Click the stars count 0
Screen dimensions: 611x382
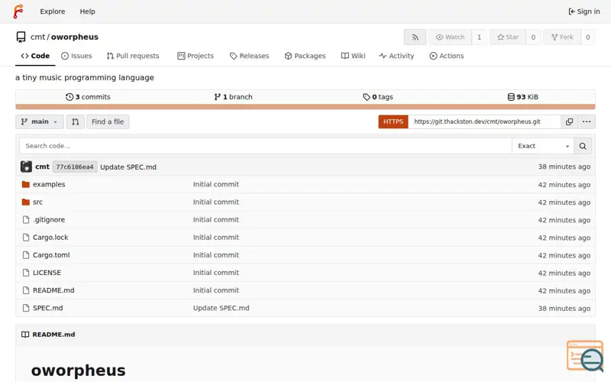[533, 37]
